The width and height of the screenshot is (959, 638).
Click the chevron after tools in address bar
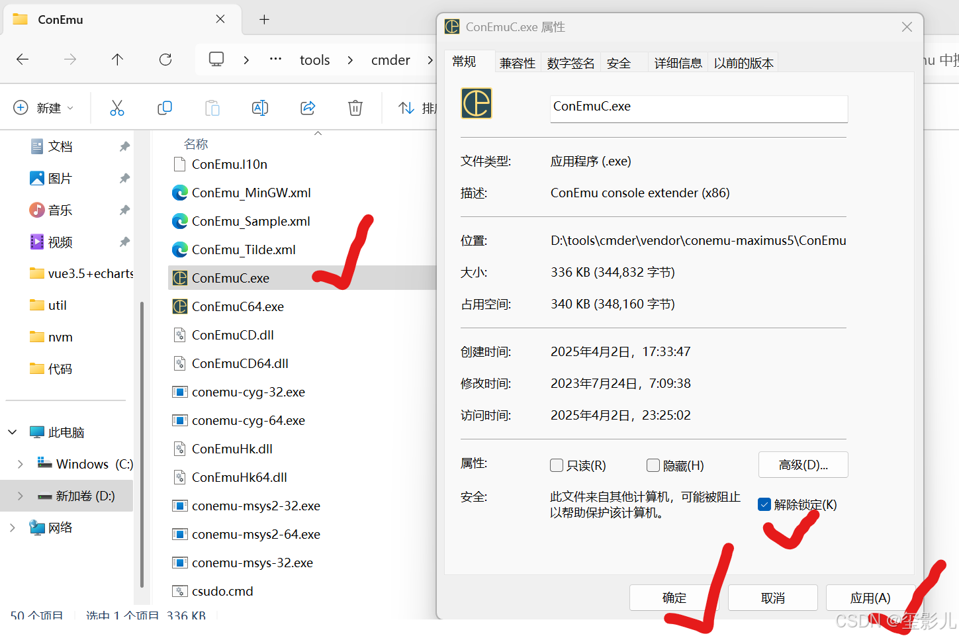pyautogui.click(x=350, y=60)
